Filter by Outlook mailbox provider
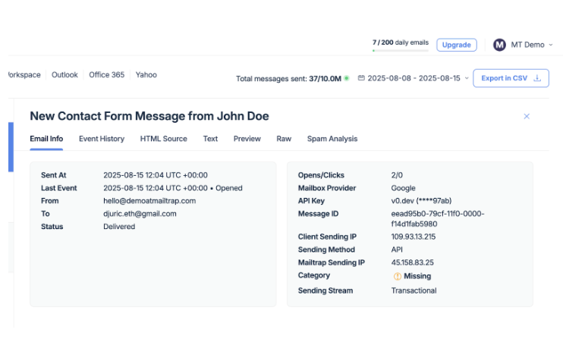This screenshot has height=364, width=566. [x=64, y=75]
